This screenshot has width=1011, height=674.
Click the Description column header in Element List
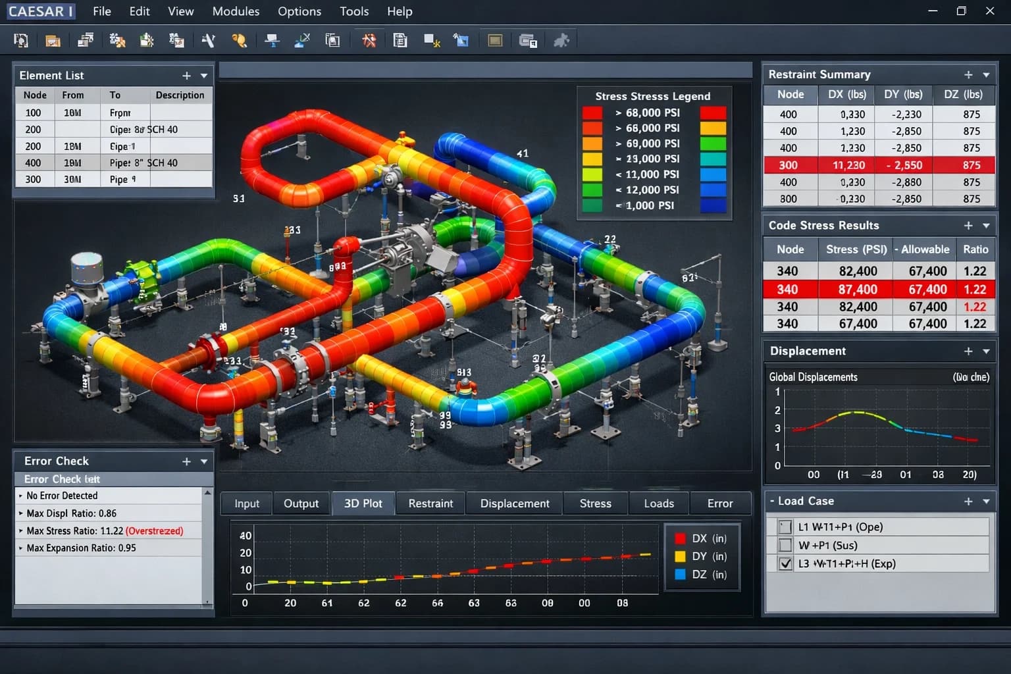(180, 95)
